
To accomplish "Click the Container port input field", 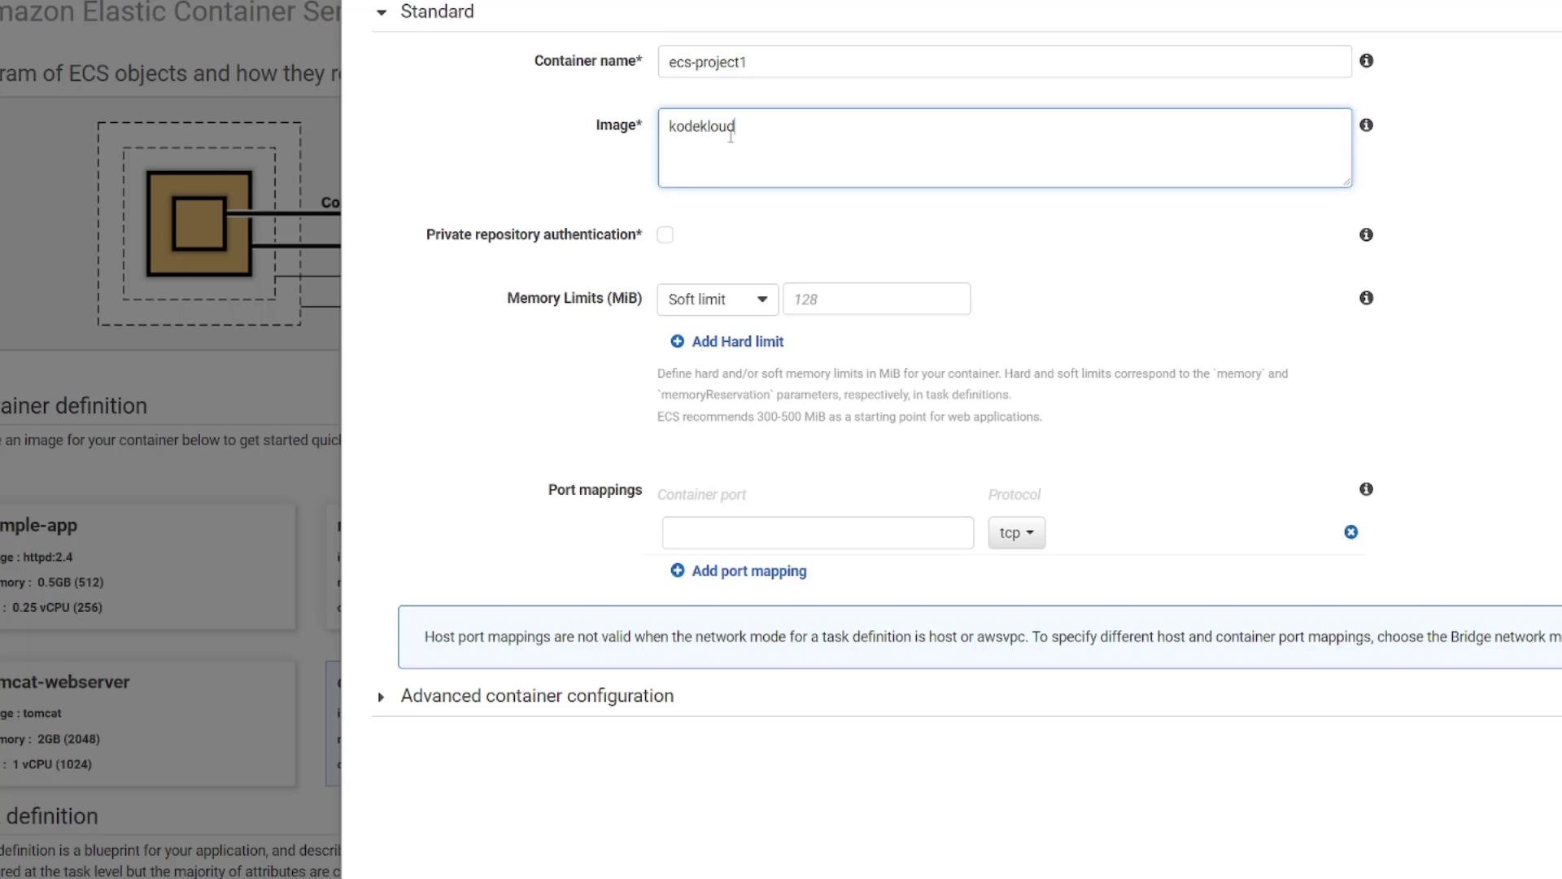I will (x=817, y=533).
